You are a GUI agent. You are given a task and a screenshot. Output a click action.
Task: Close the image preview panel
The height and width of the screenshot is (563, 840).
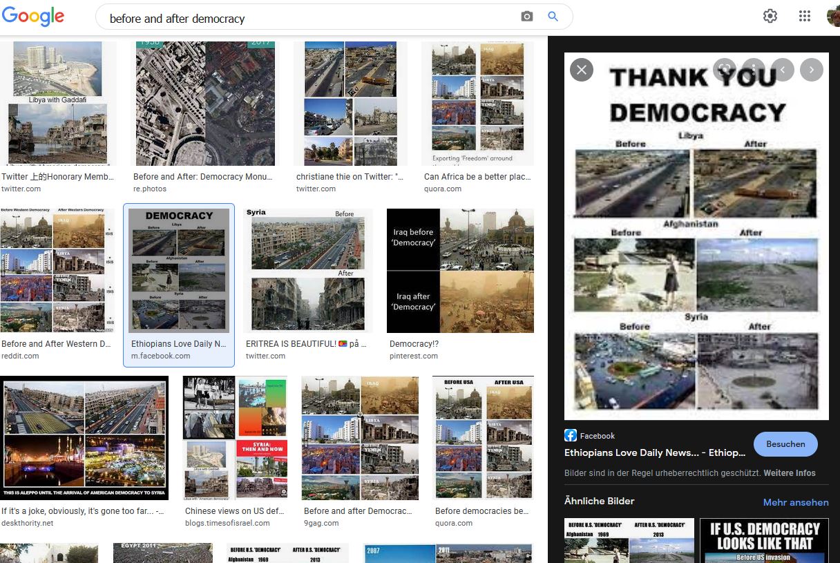tap(582, 70)
